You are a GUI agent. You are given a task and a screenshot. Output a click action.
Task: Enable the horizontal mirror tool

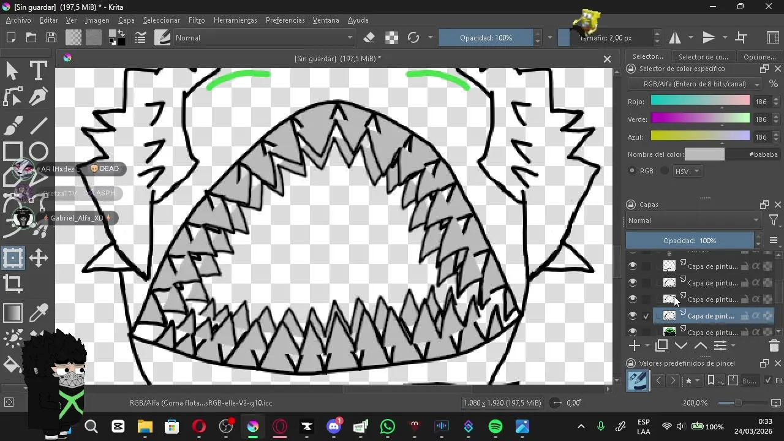tap(675, 37)
